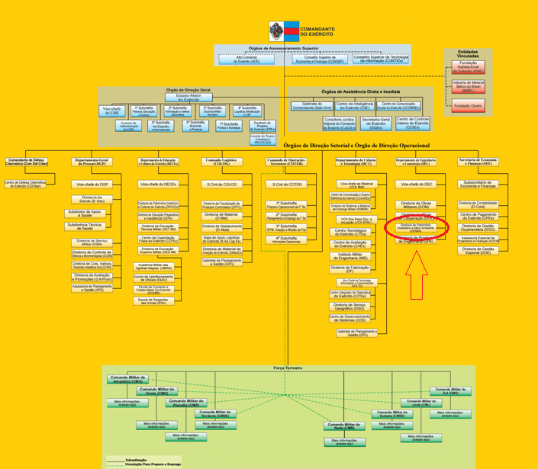538x469 pixels.
Task: Select Departamento-Geral do Pessoal (DGP) header
Action: click(x=92, y=162)
